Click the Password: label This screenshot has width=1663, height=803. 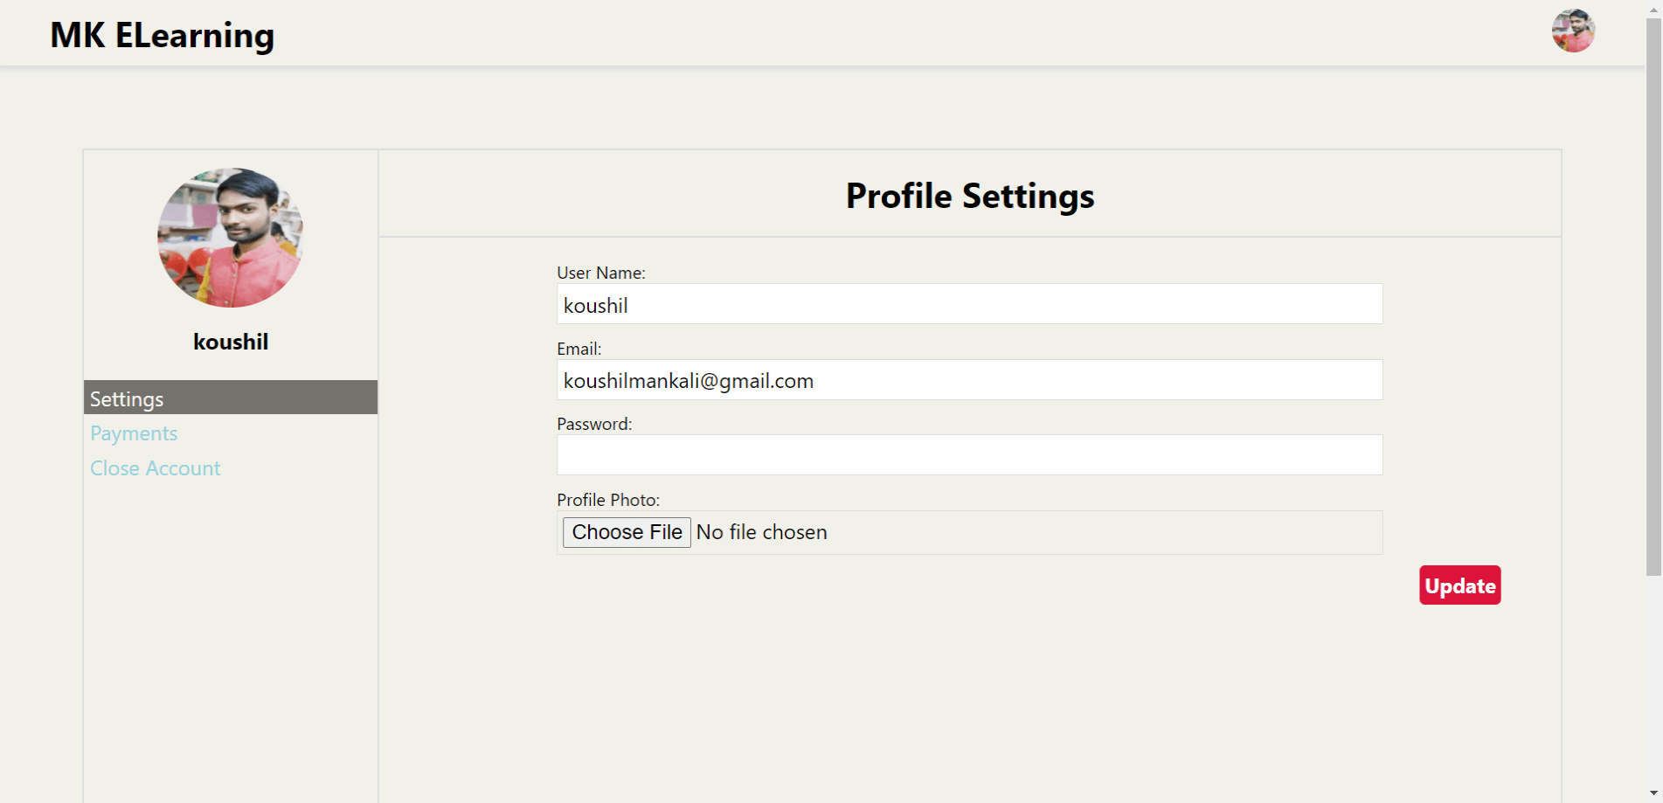click(x=594, y=424)
